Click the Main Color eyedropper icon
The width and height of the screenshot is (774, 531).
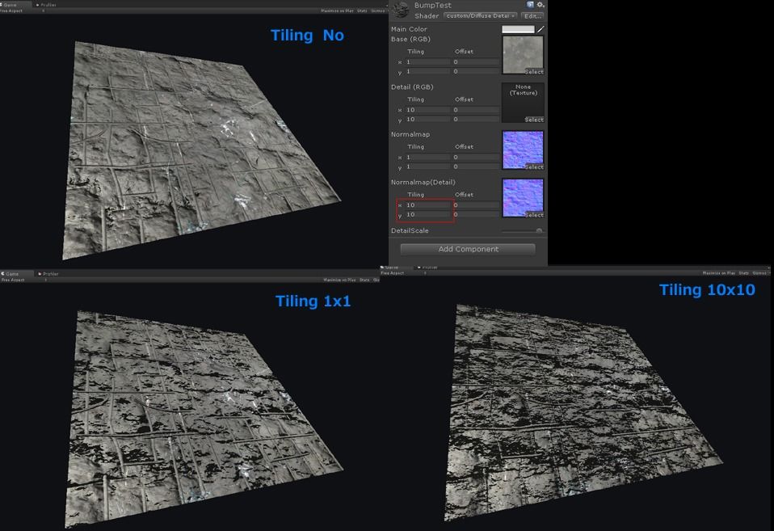point(541,29)
